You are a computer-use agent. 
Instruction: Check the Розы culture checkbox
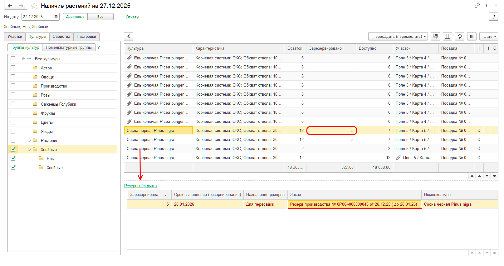[13, 95]
